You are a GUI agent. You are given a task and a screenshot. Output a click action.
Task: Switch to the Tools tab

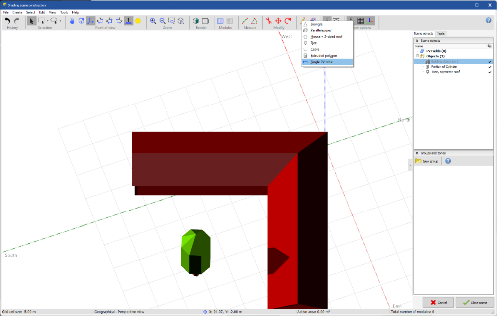tap(441, 33)
